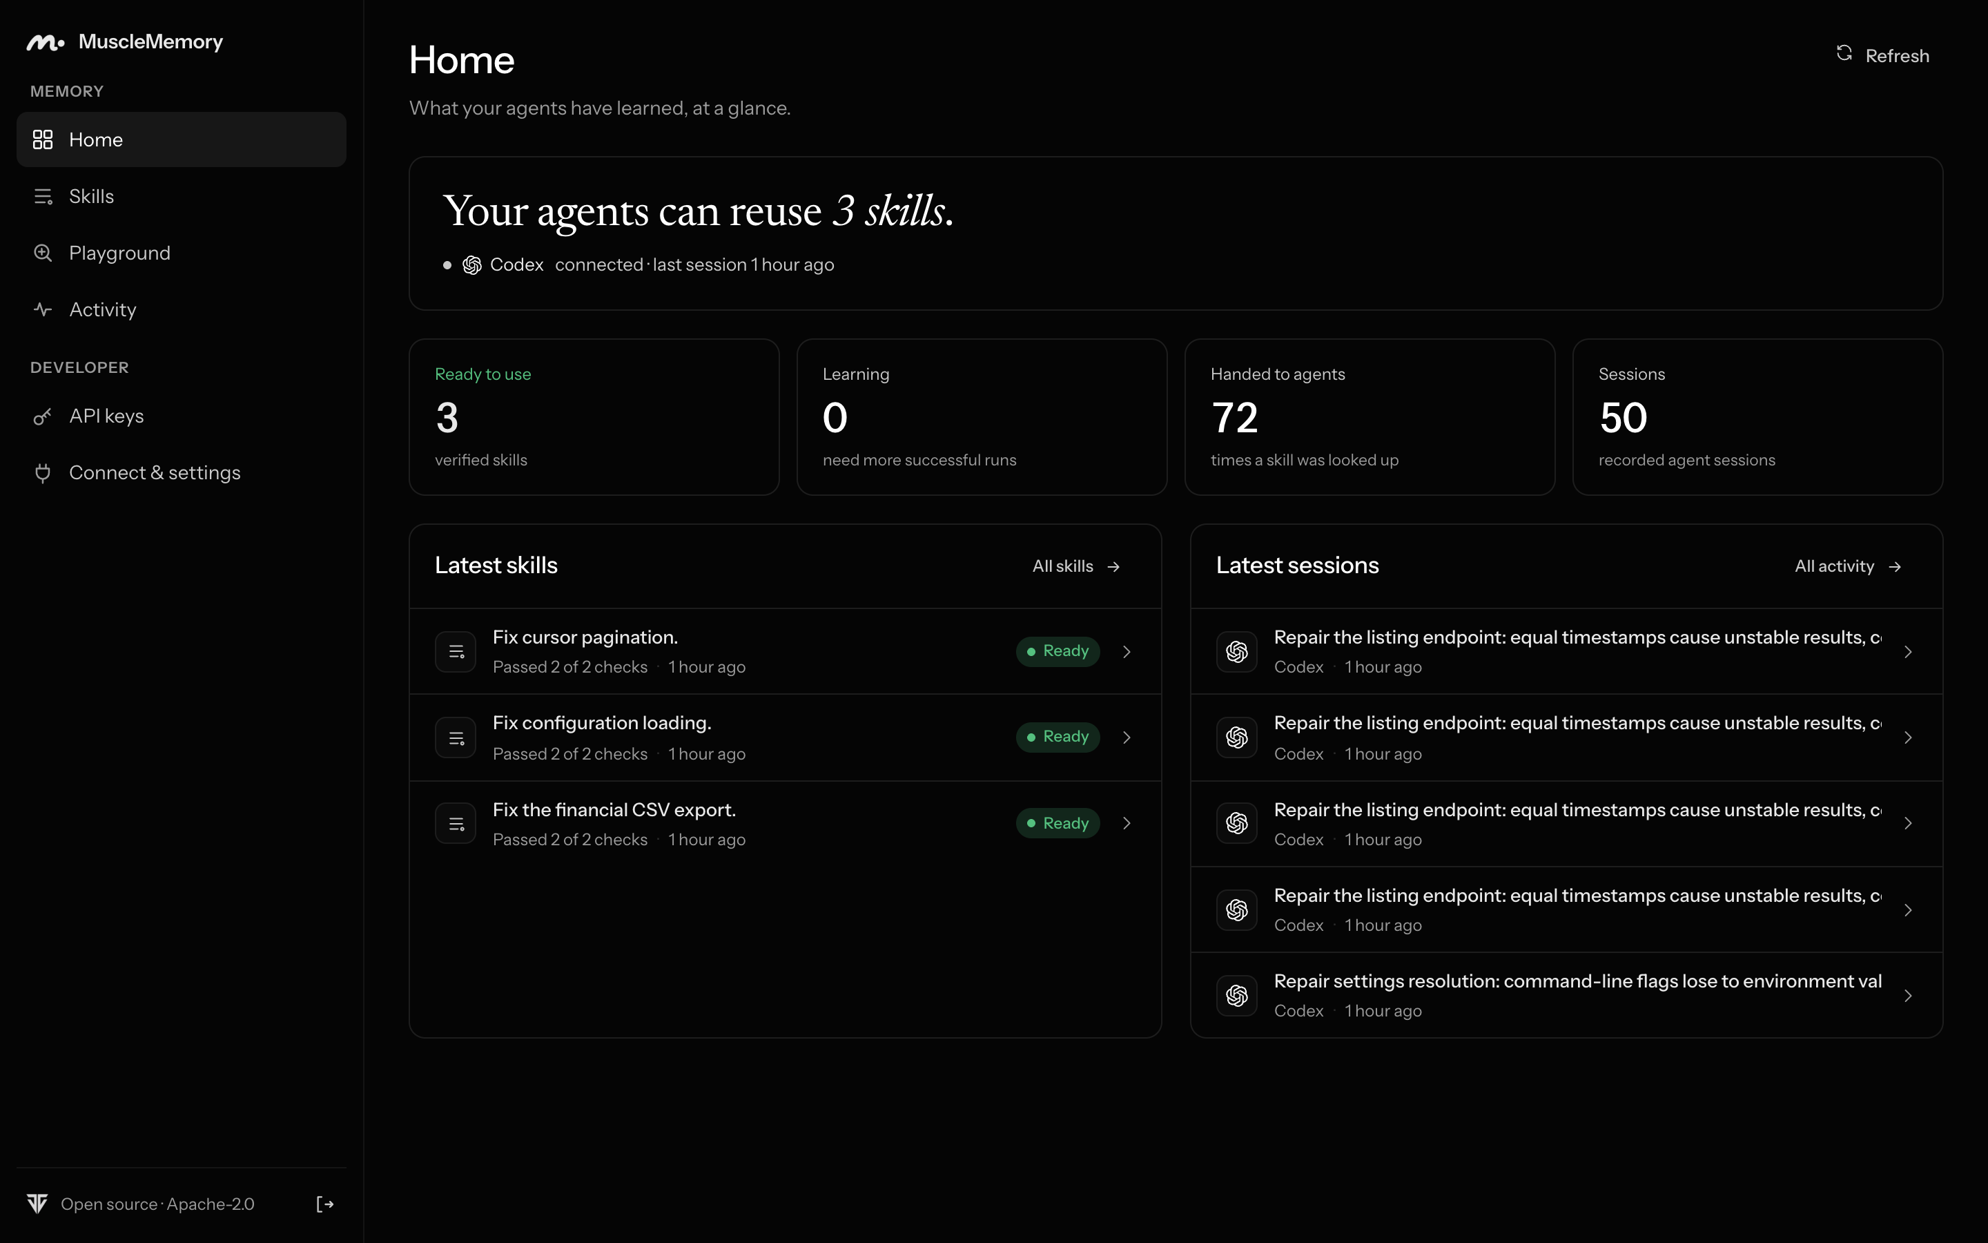Click the arrow icon next to All skills

click(x=1114, y=566)
